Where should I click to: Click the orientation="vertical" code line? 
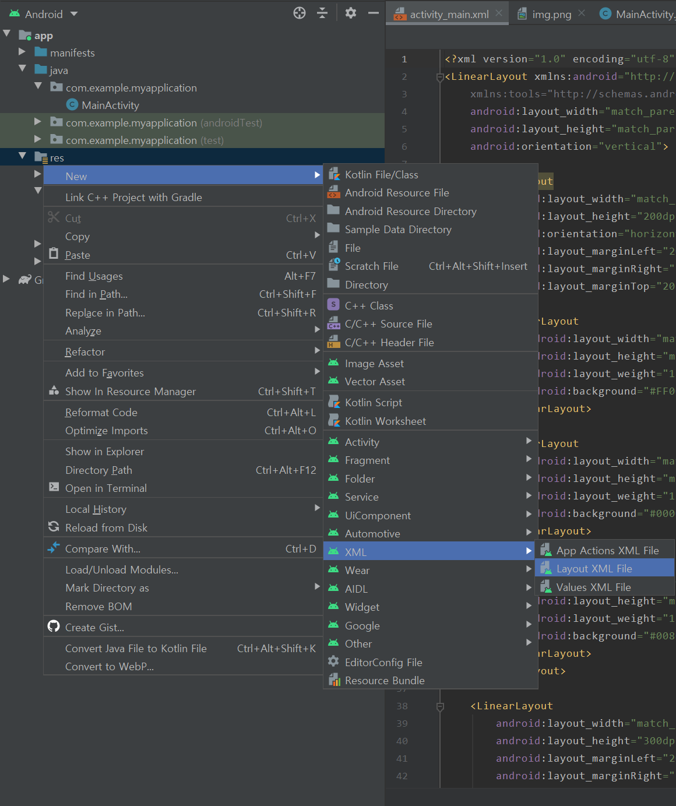tap(569, 146)
